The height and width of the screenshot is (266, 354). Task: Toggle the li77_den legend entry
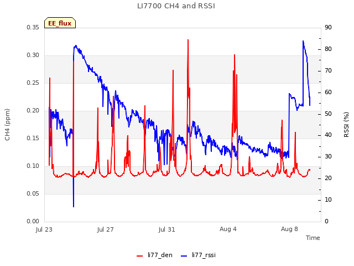pos(154,255)
